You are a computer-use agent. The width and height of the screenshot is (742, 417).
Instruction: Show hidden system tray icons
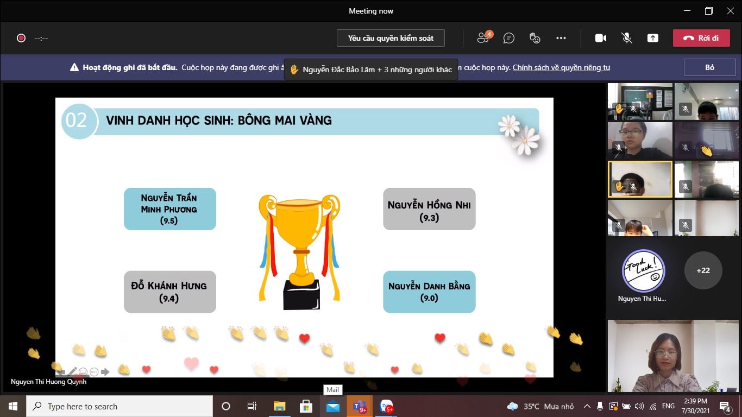(x=587, y=406)
